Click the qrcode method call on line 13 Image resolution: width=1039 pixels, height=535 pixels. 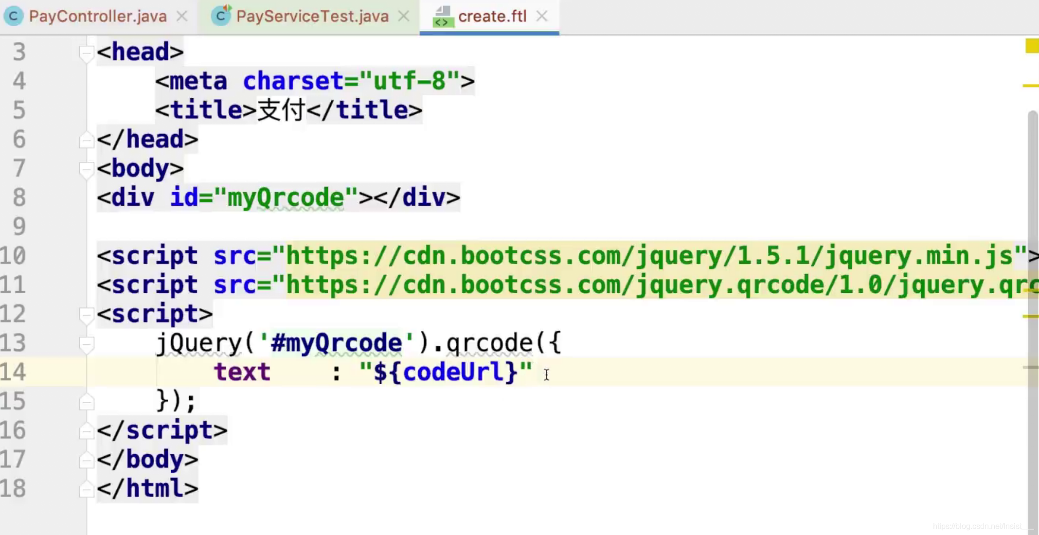coord(489,343)
